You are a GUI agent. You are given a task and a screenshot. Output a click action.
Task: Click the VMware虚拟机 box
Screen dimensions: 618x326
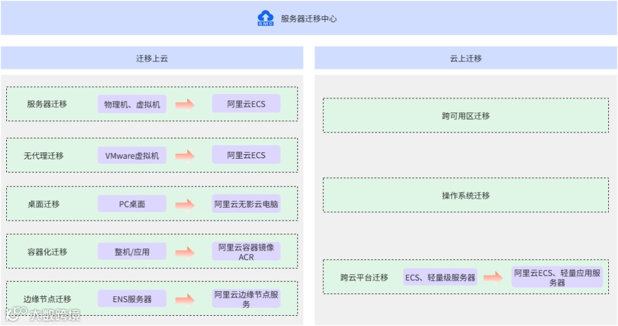coord(132,156)
